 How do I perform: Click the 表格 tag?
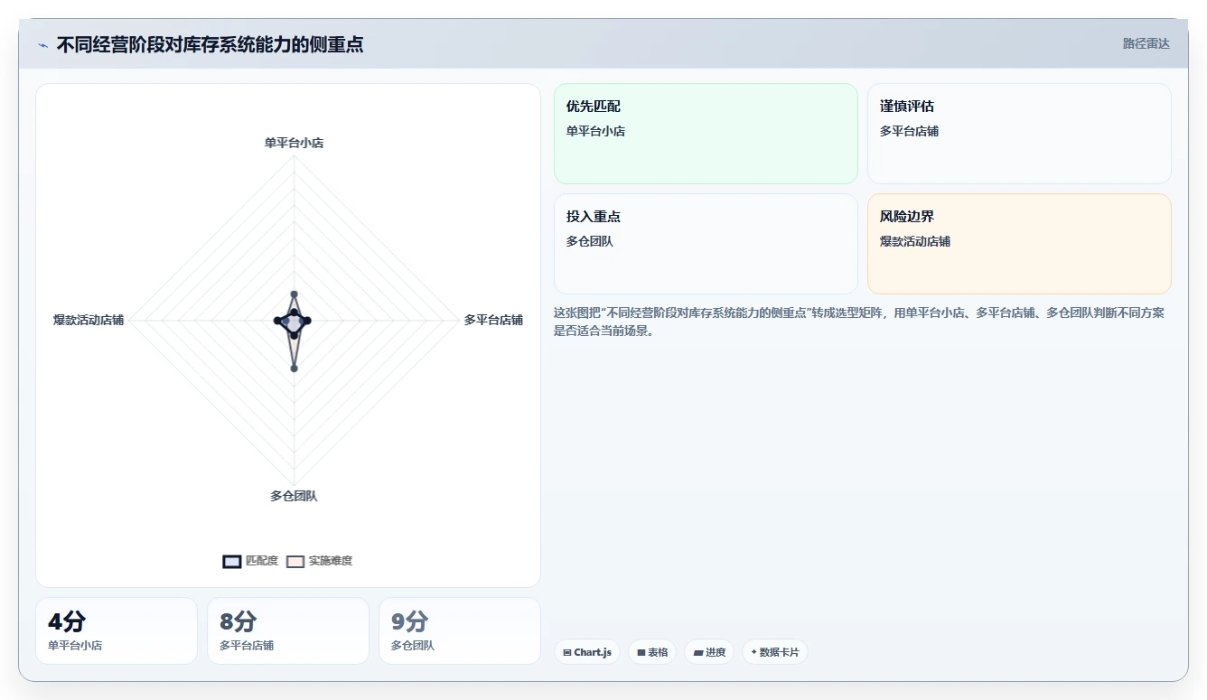652,652
